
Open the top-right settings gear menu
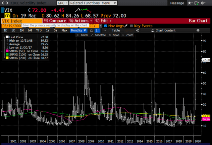tap(203, 3)
